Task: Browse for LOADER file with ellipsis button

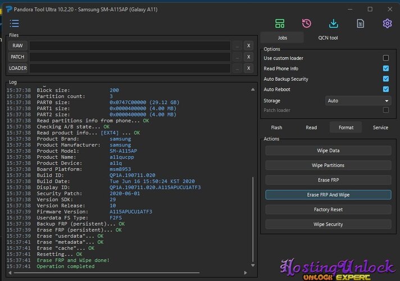Action: click(237, 68)
